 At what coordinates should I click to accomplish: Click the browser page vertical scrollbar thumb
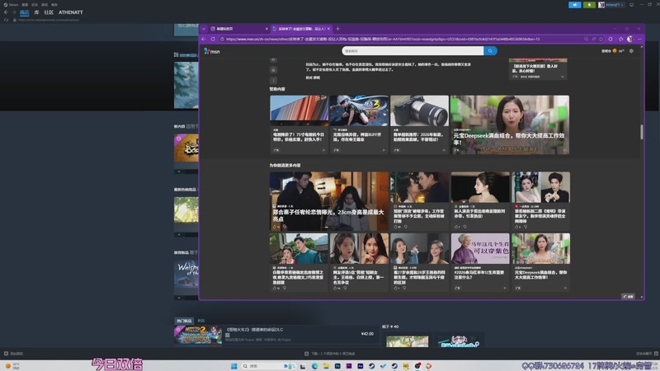coord(642,132)
